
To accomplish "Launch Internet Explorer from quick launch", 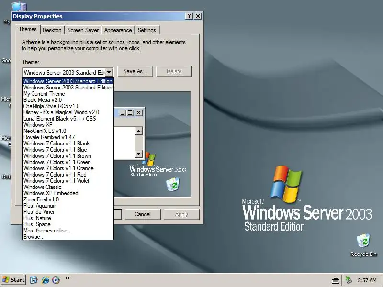I will pyautogui.click(x=45, y=280).
